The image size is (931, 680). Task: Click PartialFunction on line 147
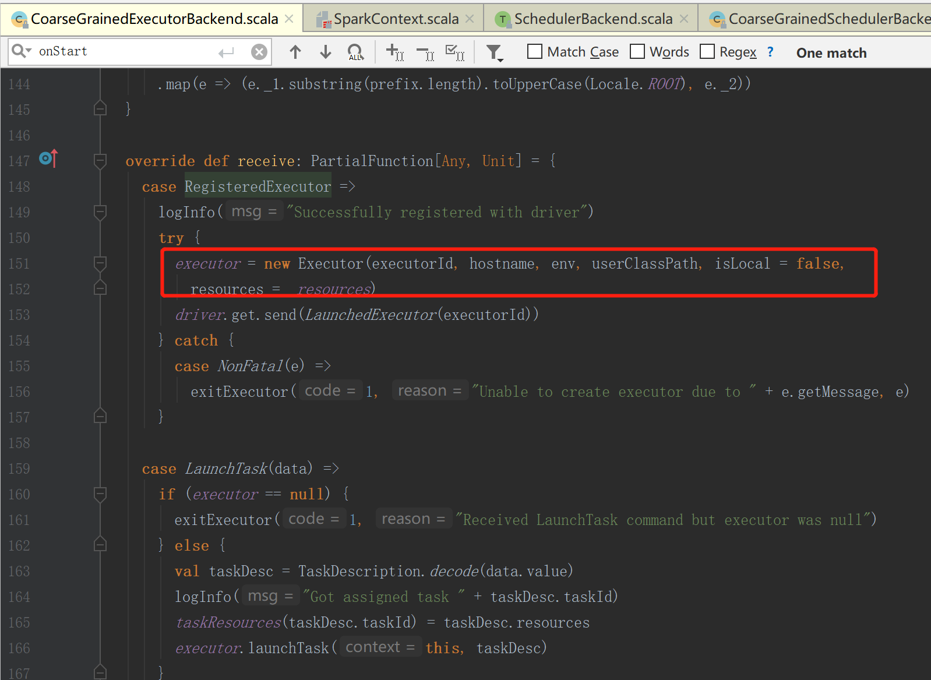(372, 161)
